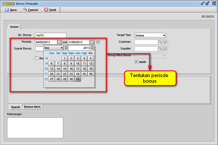The image size is (218, 145).
Task: Pick day 9 in the calendar
Action: pos(71,64)
